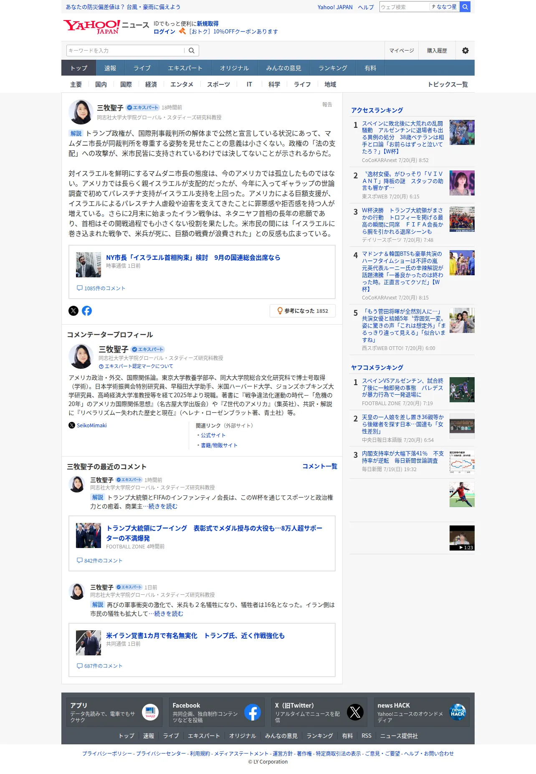The height and width of the screenshot is (774, 536).
Task: Focus the ウェブ検索 input field
Action: point(404,7)
